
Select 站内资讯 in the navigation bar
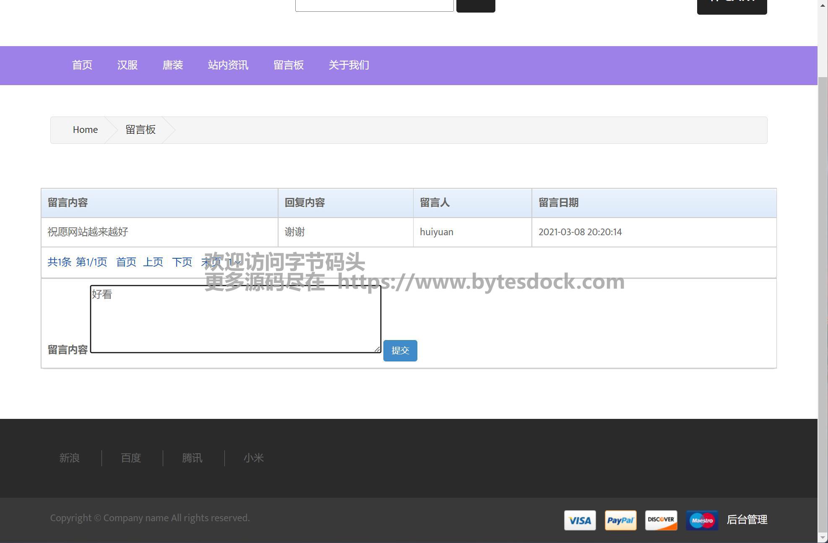tap(228, 65)
